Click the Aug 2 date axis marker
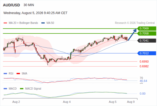The height and width of the screenshot is (106, 157). pyautogui.click(x=16, y=102)
